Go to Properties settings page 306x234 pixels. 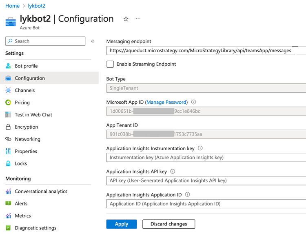pyautogui.click(x=26, y=152)
